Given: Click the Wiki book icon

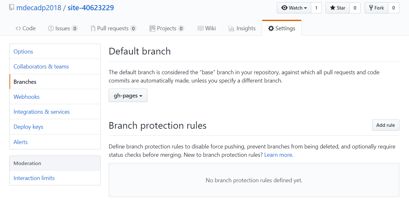Looking at the screenshot, I should [200, 28].
